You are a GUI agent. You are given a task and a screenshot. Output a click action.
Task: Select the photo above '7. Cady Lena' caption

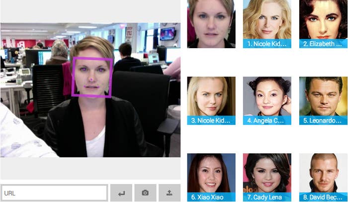pyautogui.click(x=267, y=173)
